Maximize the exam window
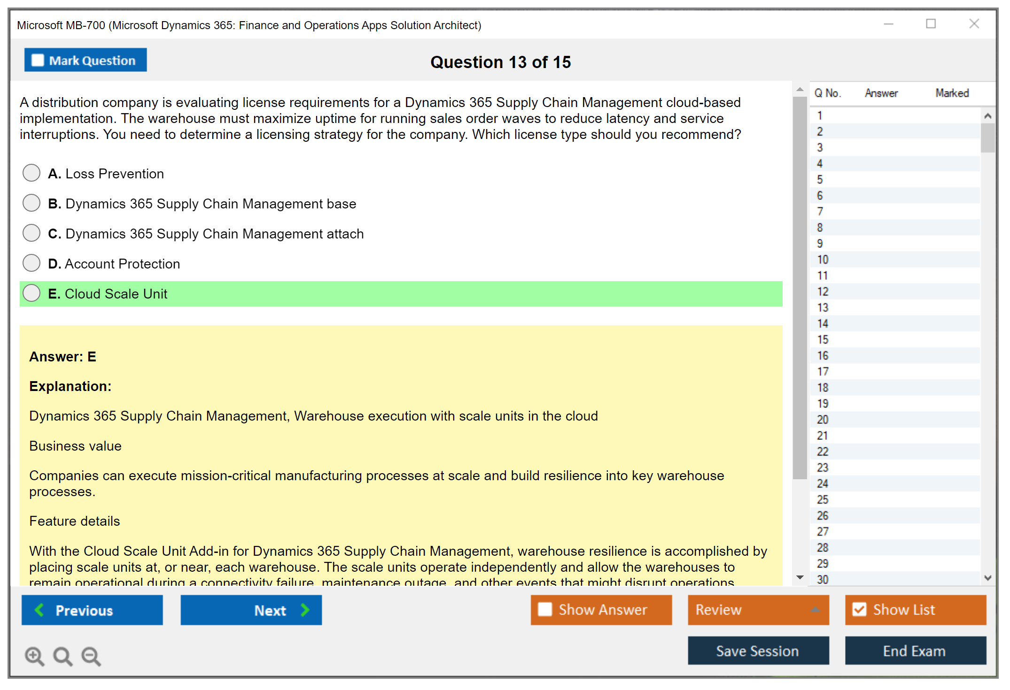This screenshot has height=690, width=1010. pos(931,24)
